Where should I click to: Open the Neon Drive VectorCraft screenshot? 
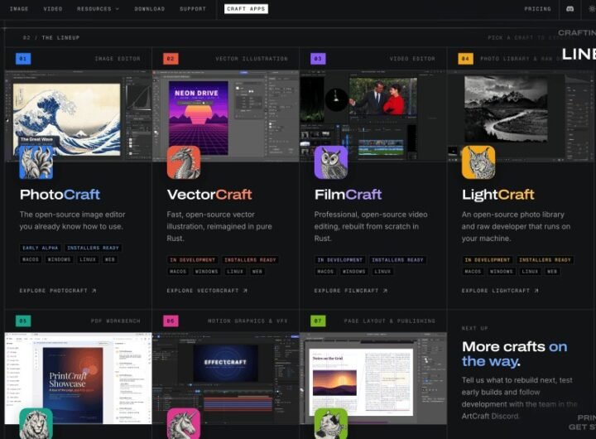point(225,116)
